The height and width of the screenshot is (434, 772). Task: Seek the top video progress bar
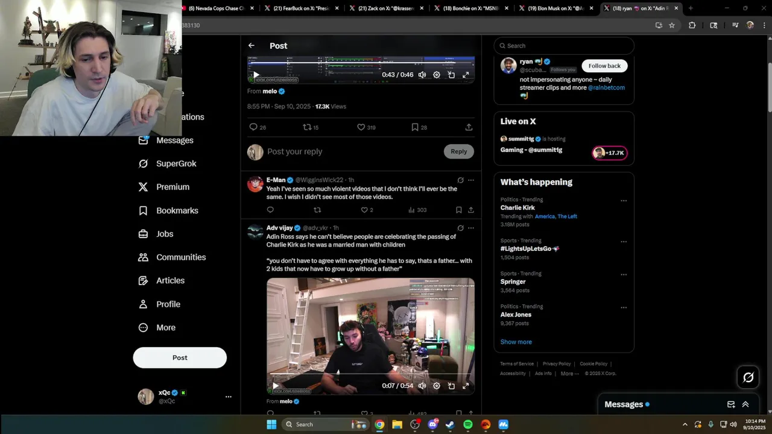(x=361, y=63)
